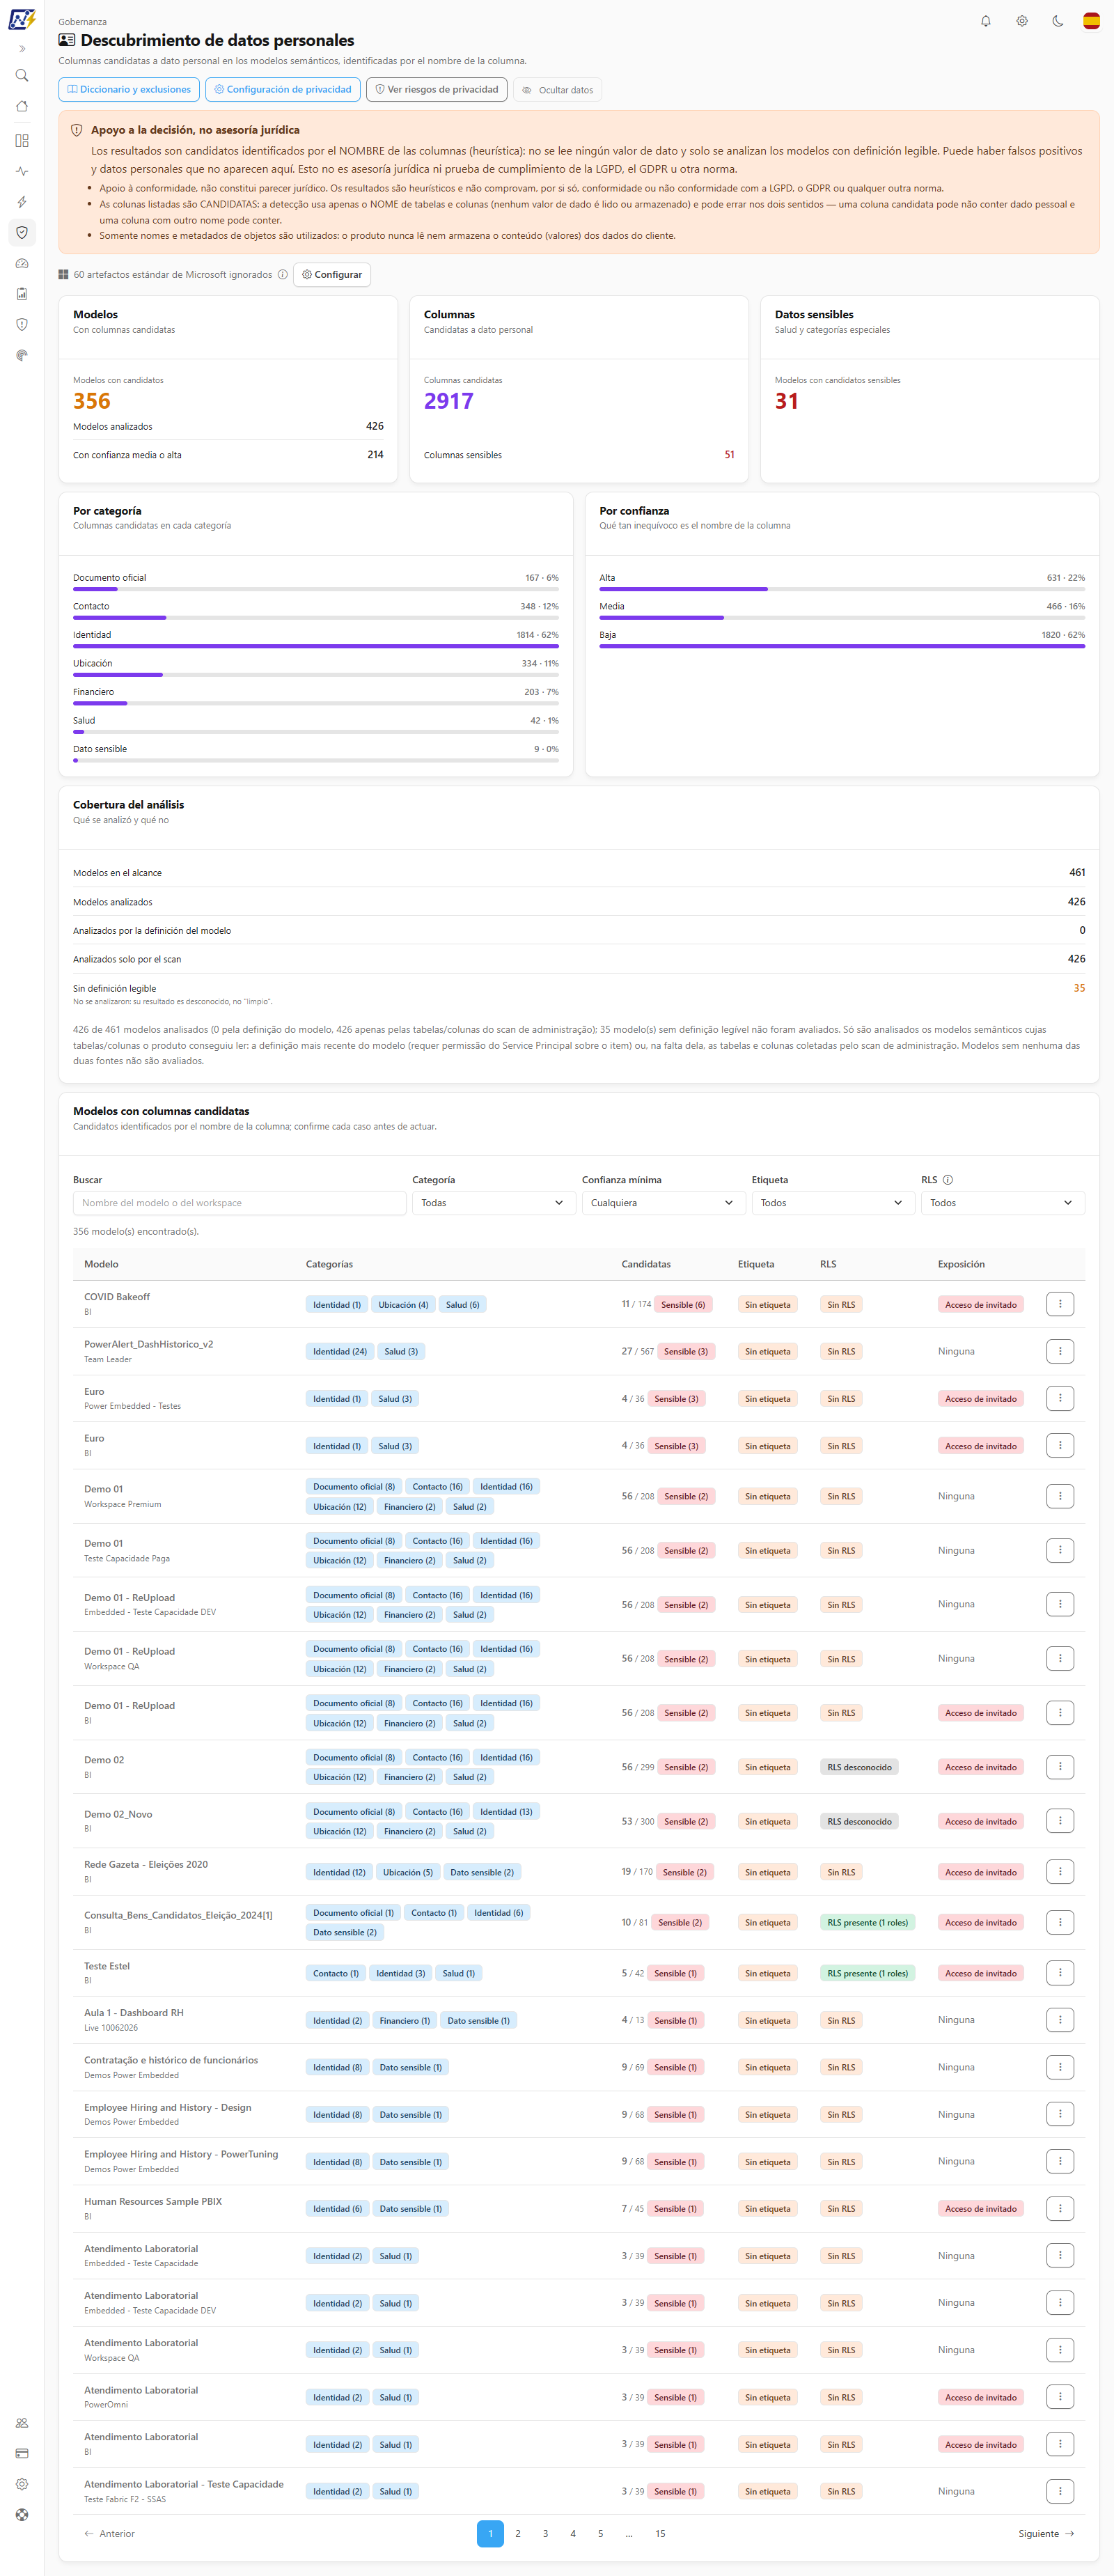Image resolution: width=1114 pixels, height=2576 pixels.
Task: Open the fingerprint sidebar icon
Action: click(x=22, y=355)
